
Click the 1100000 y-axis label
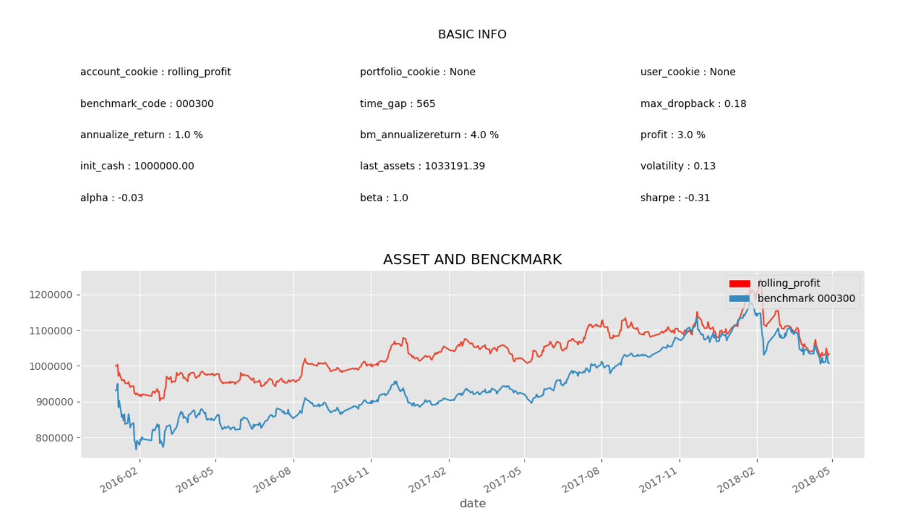51,331
